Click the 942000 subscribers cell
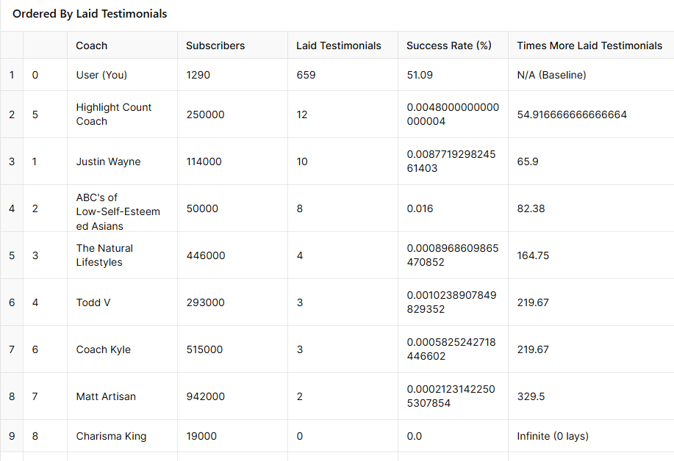 [x=206, y=396]
